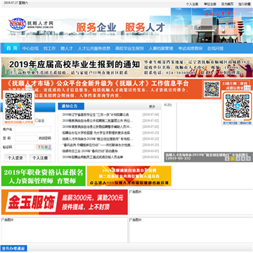
Task: Open the 2019年应届高校毕业生报到的通知 banner
Action: (126, 67)
